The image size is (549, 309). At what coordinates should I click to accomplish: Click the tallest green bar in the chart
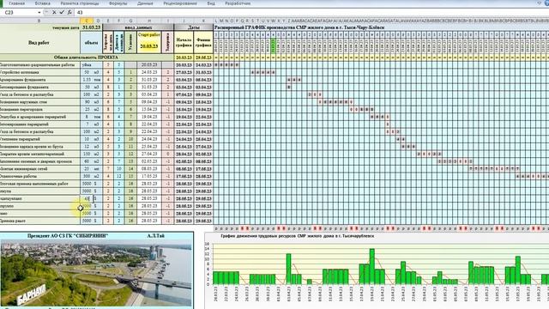371,266
